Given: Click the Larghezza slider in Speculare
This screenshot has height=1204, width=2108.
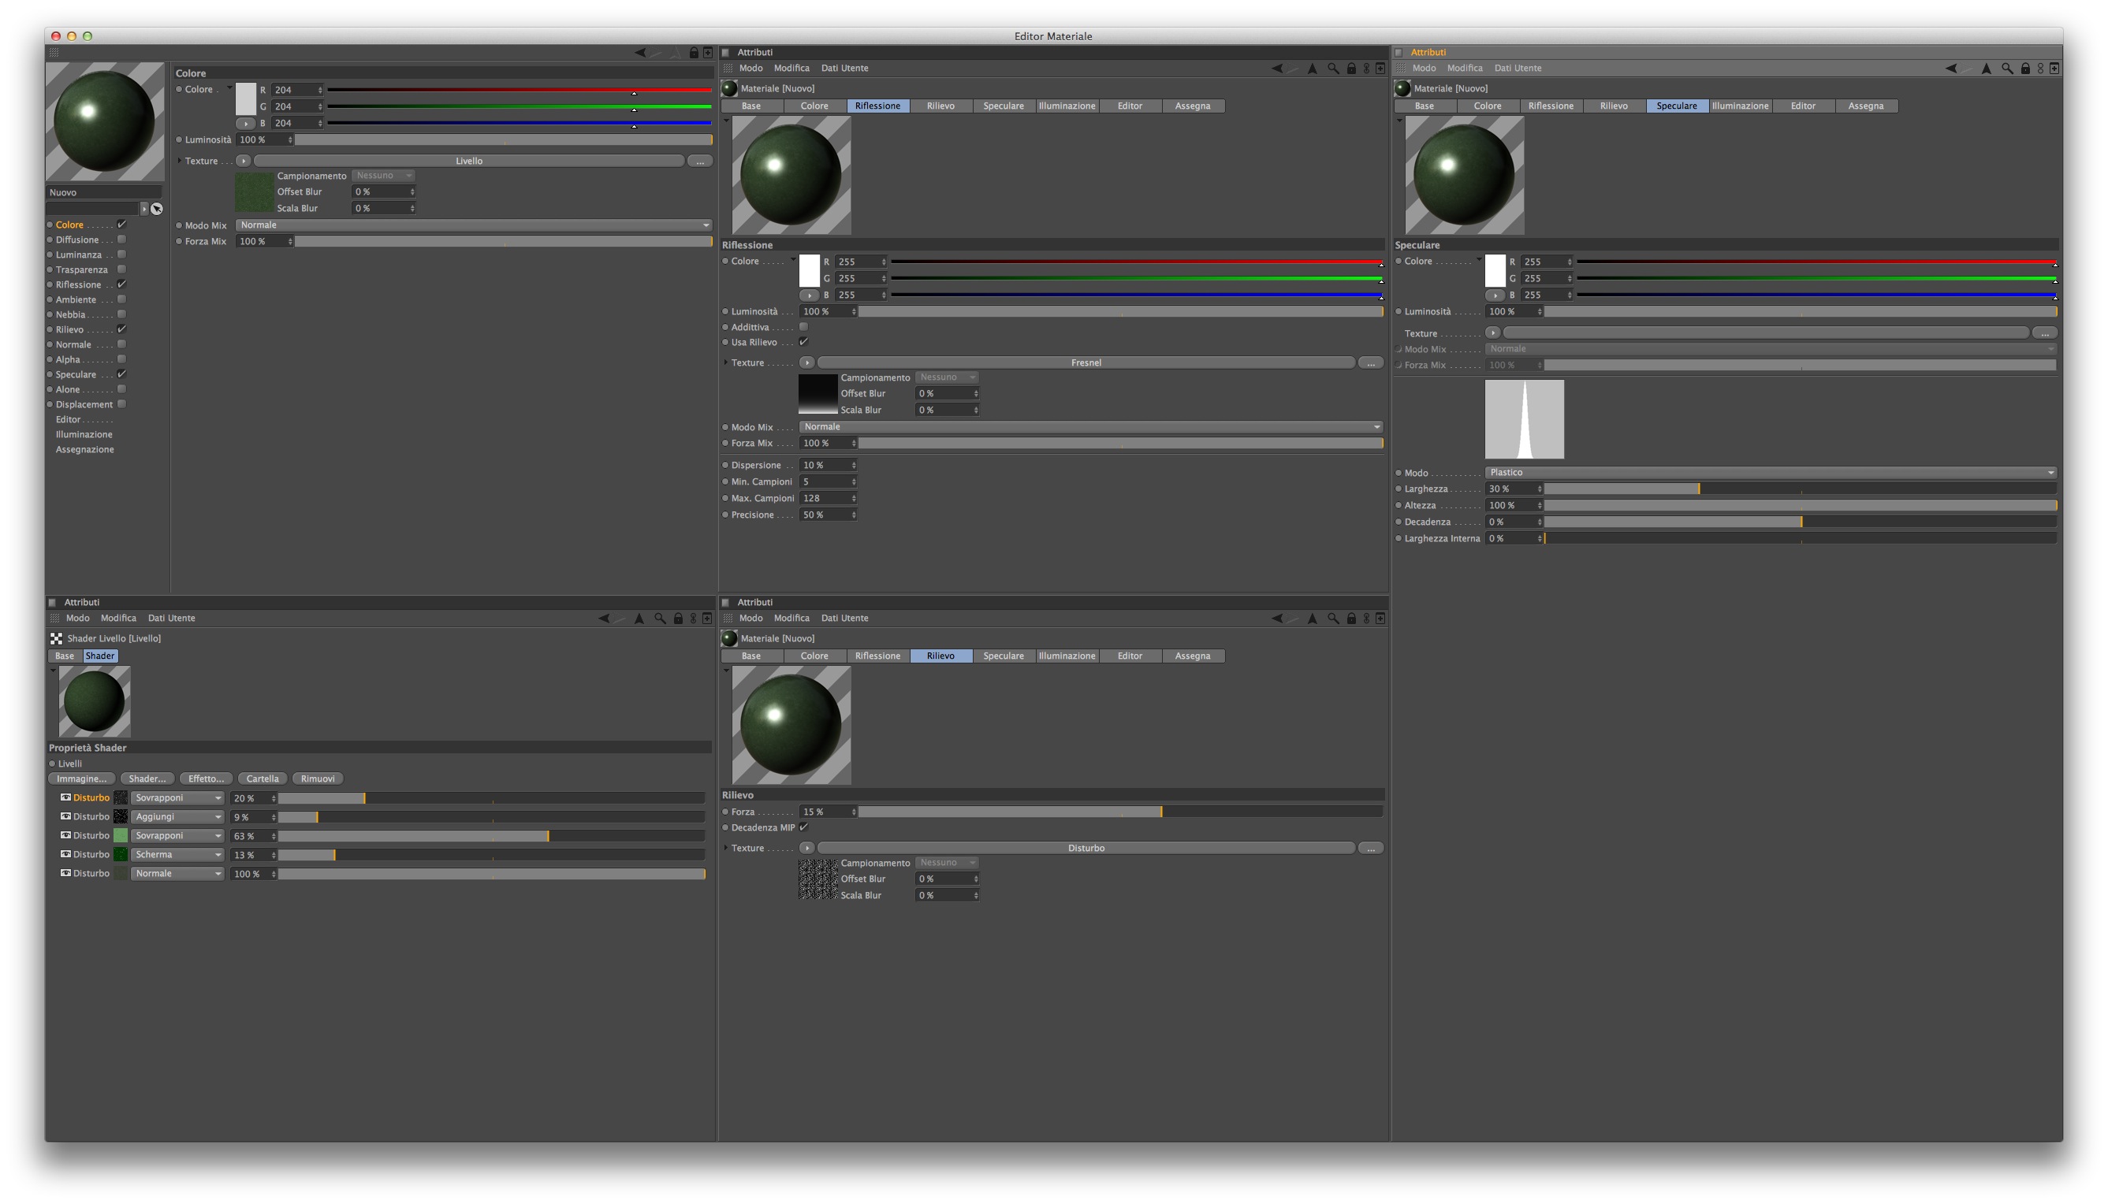Looking at the screenshot, I should 1800,489.
